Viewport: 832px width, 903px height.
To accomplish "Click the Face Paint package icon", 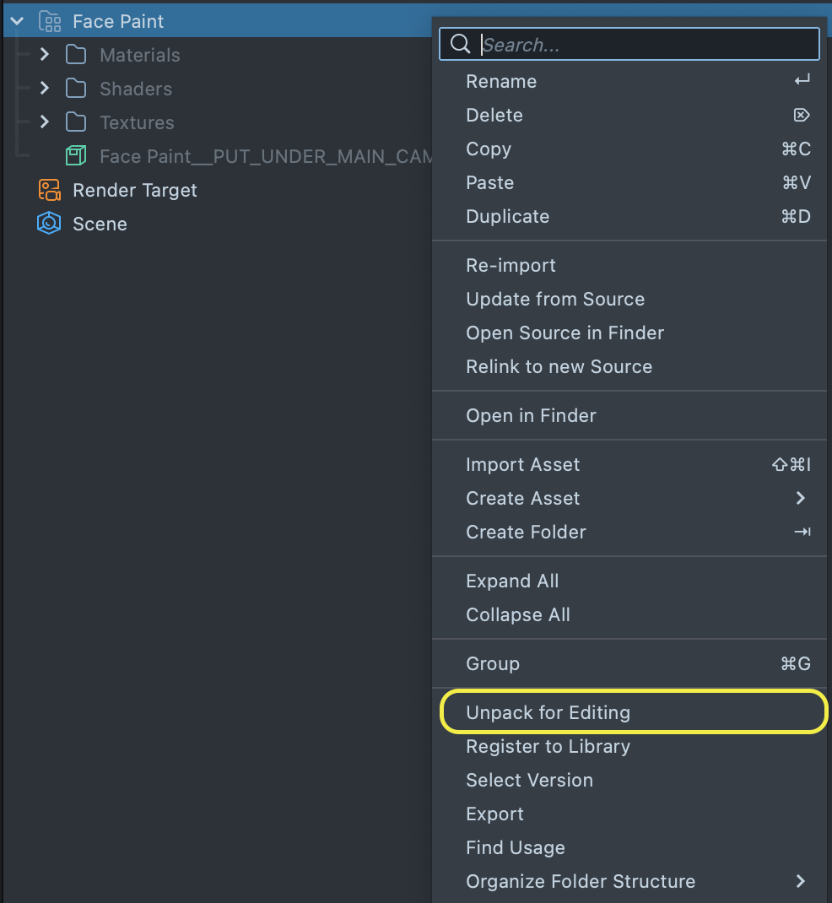I will click(50, 21).
